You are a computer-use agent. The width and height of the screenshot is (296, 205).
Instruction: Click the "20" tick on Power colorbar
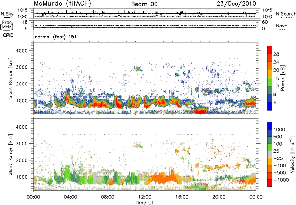click(276, 70)
